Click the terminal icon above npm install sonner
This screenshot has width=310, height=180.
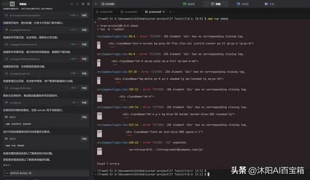(6, 117)
